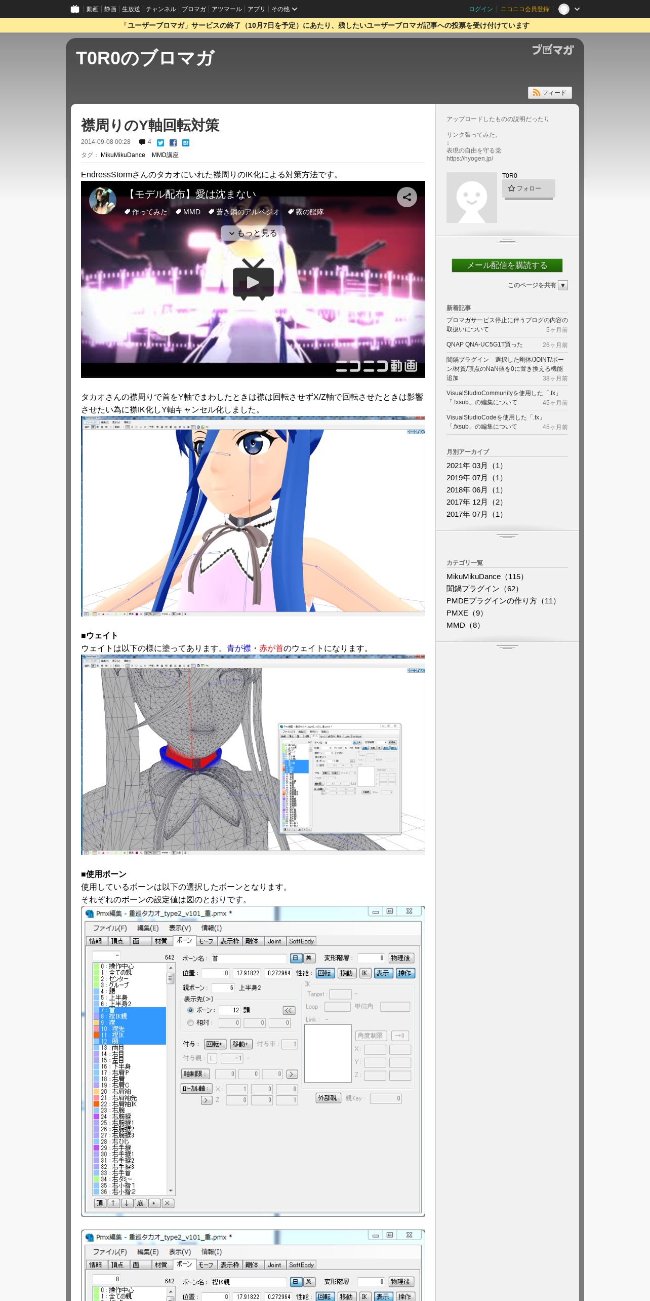Click the MMD講座 tag

point(165,155)
